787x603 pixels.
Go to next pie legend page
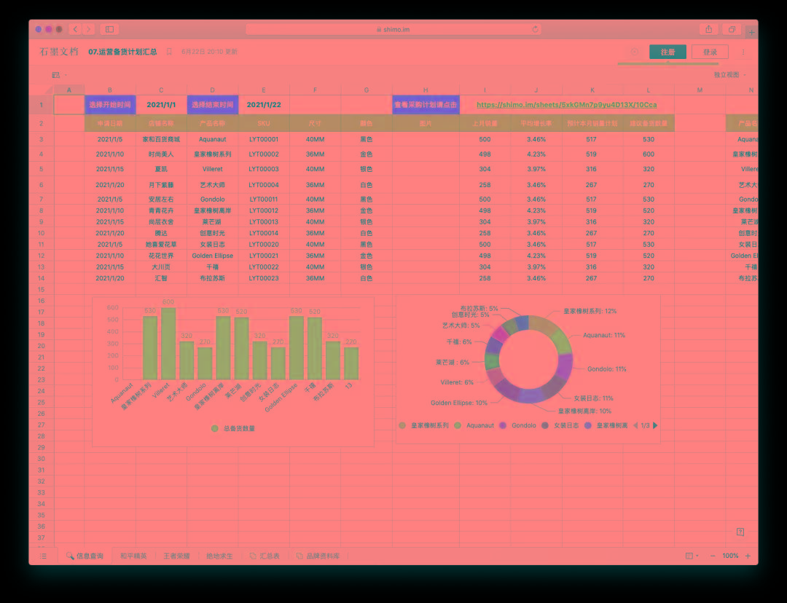click(x=655, y=425)
